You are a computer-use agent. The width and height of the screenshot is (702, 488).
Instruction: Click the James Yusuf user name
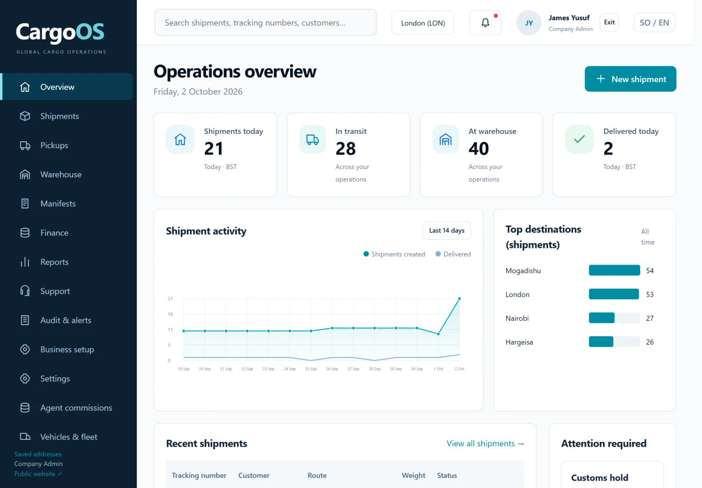tap(569, 18)
